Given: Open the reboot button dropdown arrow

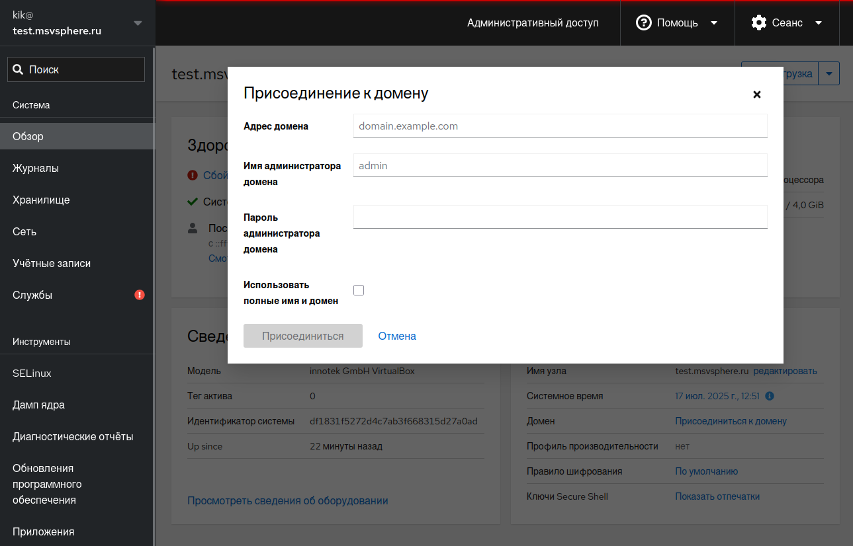Looking at the screenshot, I should [x=829, y=73].
